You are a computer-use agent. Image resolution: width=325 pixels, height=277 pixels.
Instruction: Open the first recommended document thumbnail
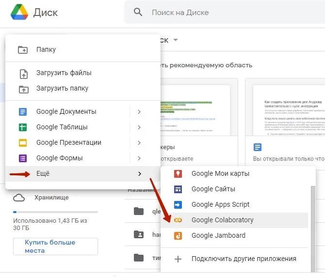pyautogui.click(x=195, y=110)
